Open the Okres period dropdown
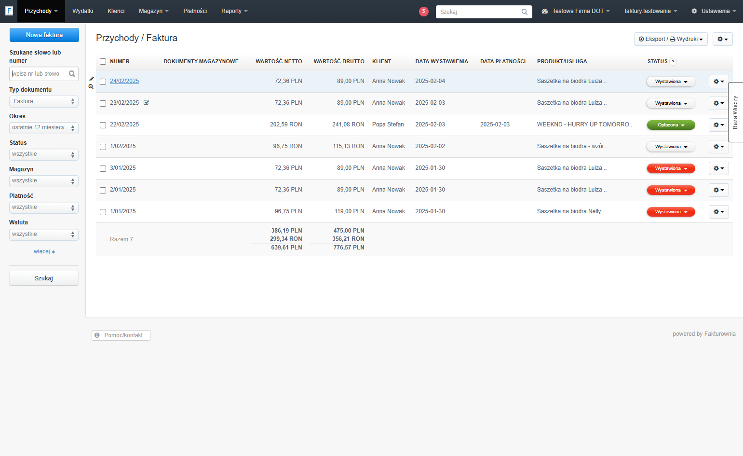743x456 pixels. 44,128
